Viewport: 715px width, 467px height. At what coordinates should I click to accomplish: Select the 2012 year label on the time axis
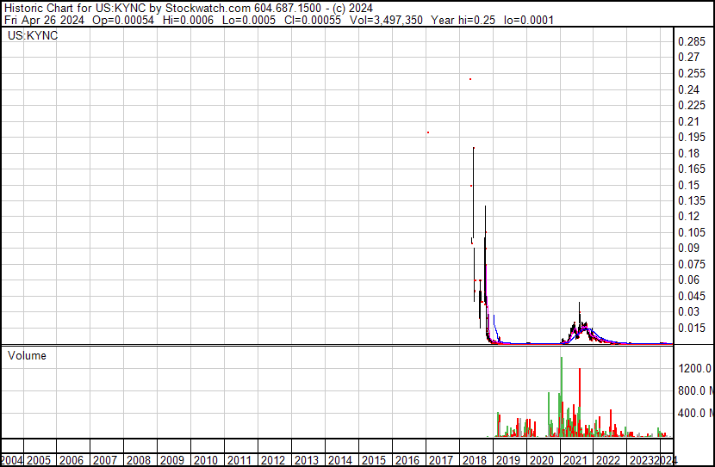tap(273, 460)
